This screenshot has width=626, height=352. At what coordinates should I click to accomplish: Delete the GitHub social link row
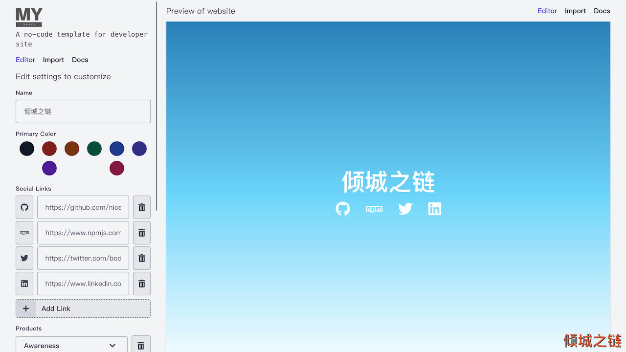coord(142,207)
